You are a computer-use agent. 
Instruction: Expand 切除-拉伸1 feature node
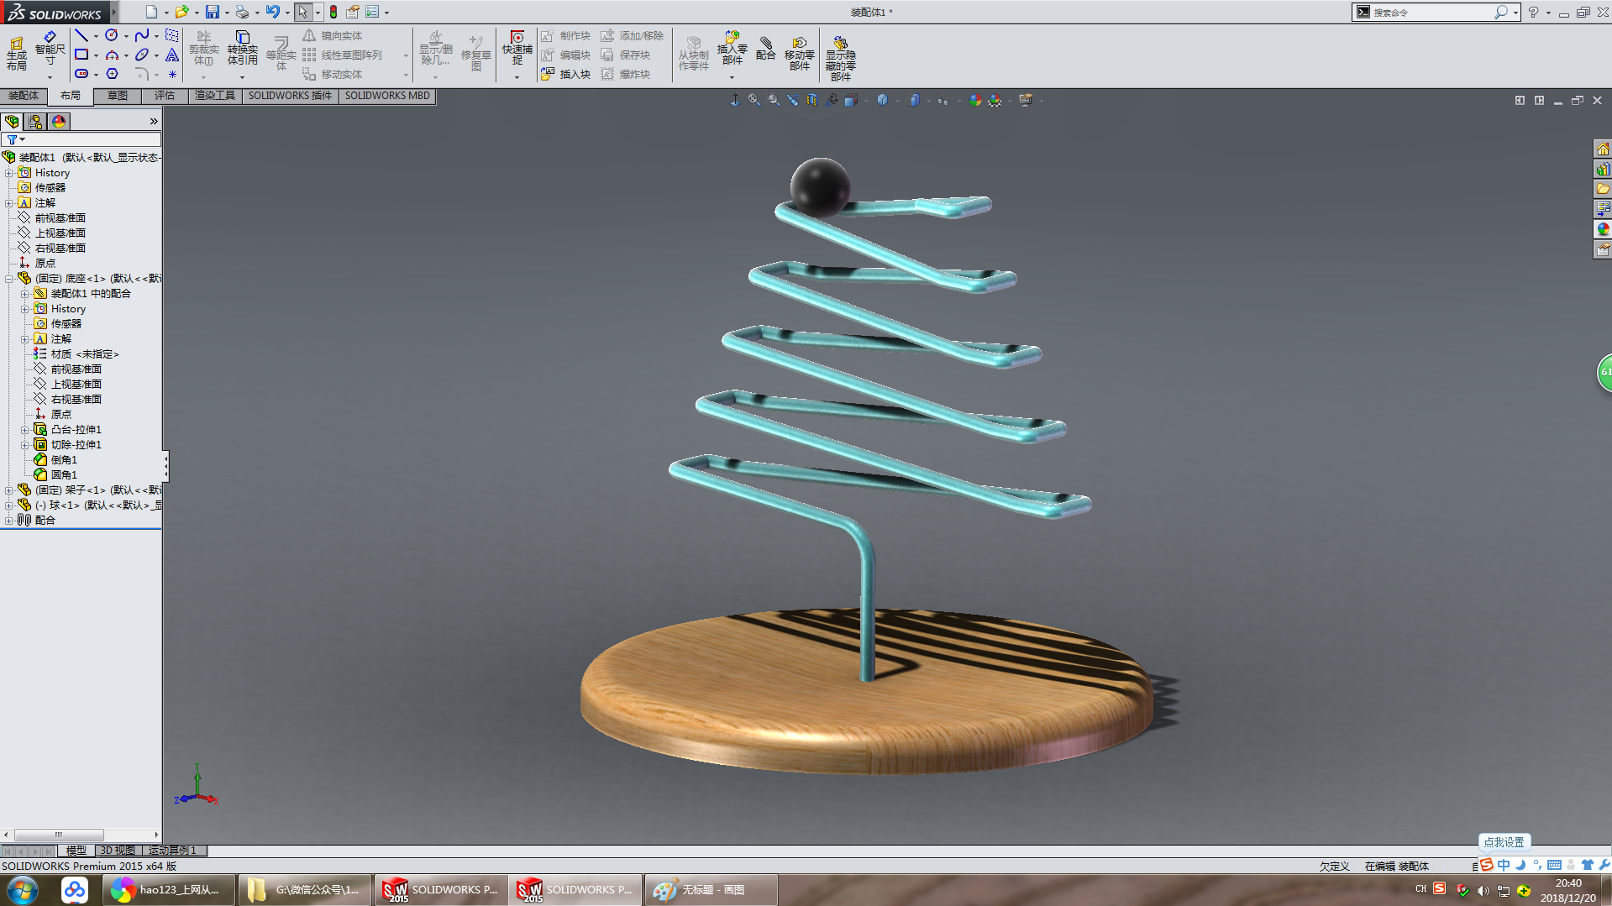24,445
